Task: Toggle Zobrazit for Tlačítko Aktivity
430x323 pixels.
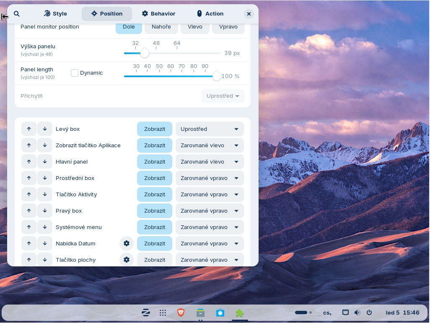Action: click(x=155, y=194)
